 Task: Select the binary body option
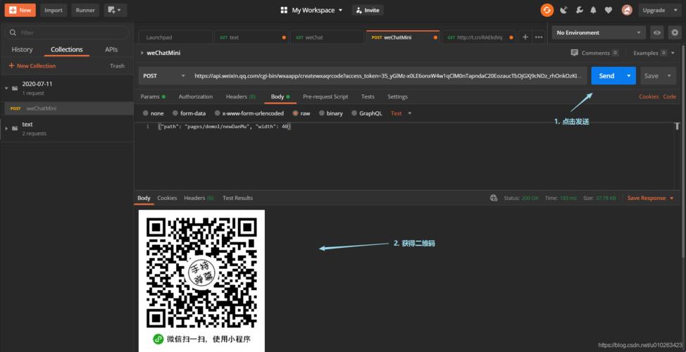(x=331, y=113)
